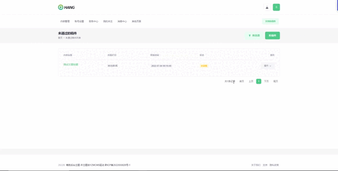Click the 所属栏目 column header

pyautogui.click(x=112, y=55)
